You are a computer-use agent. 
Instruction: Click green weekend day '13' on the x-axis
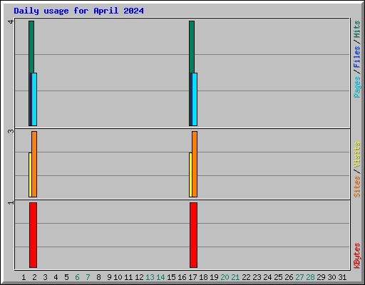[x=150, y=277]
